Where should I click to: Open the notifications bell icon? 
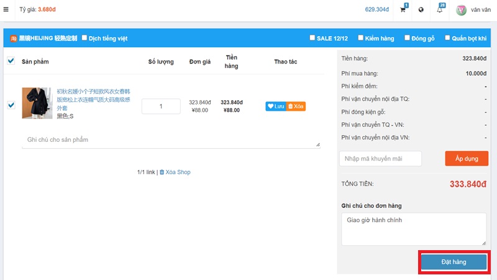[x=440, y=10]
